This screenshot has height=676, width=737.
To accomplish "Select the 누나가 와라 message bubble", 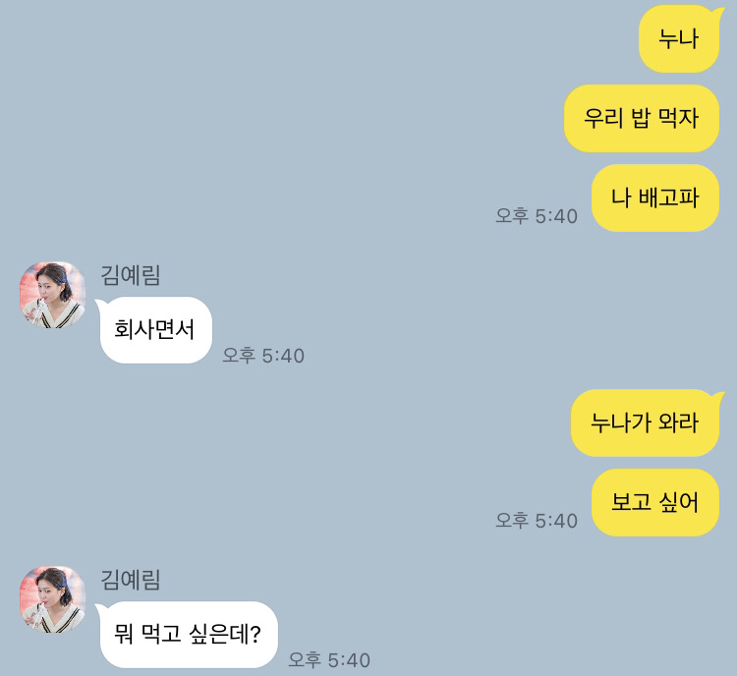I will coord(645,422).
